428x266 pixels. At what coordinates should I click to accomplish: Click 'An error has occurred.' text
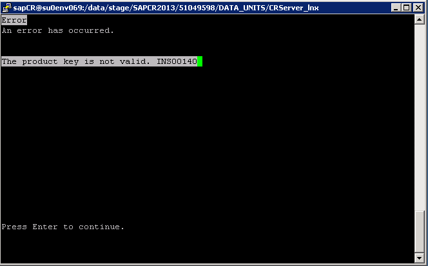[57, 30]
